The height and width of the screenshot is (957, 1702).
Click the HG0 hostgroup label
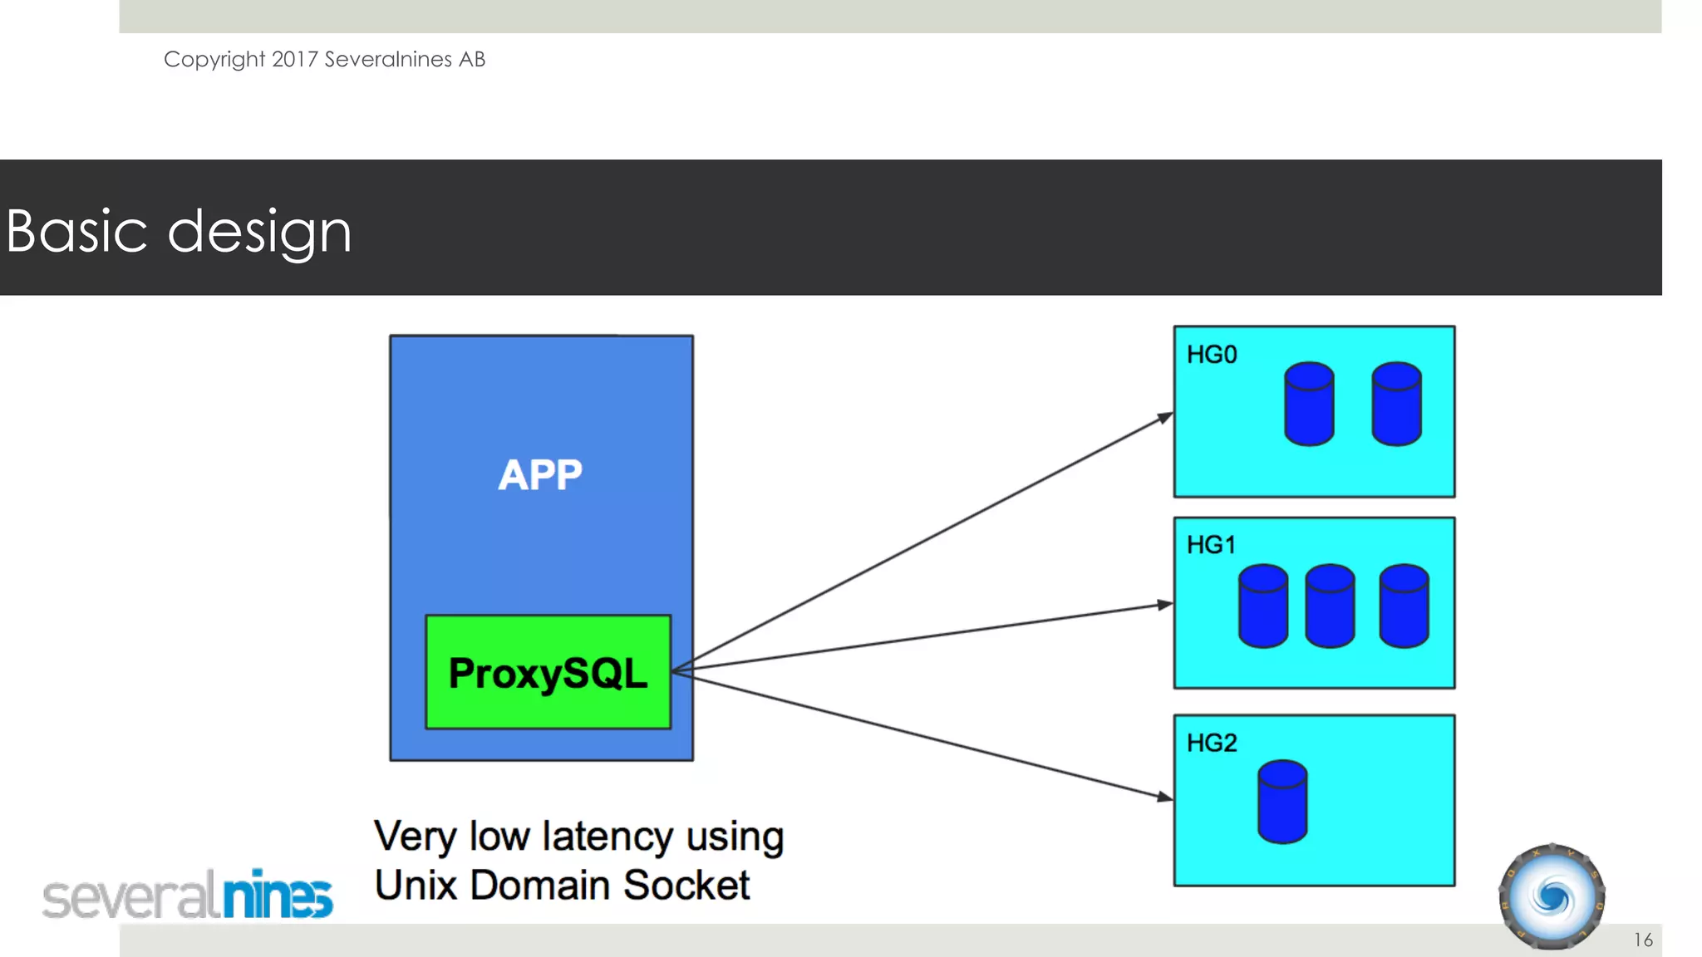pos(1212,355)
